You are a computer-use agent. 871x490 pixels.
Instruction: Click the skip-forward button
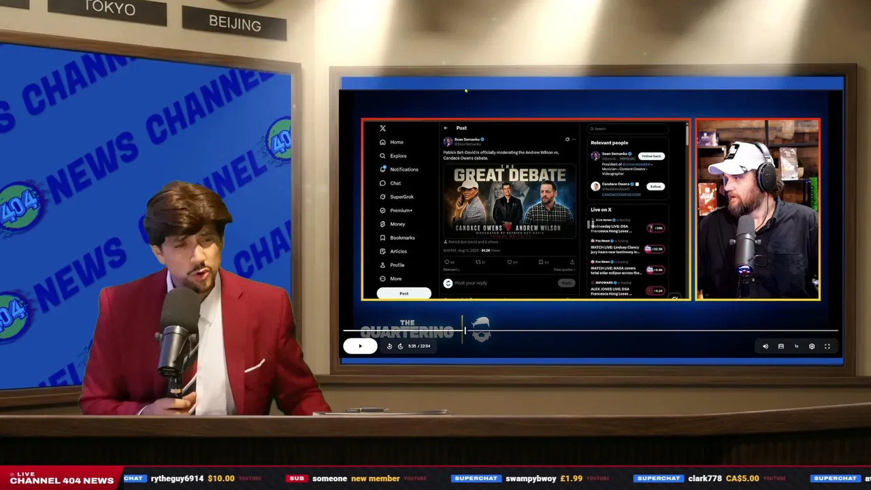[400, 346]
